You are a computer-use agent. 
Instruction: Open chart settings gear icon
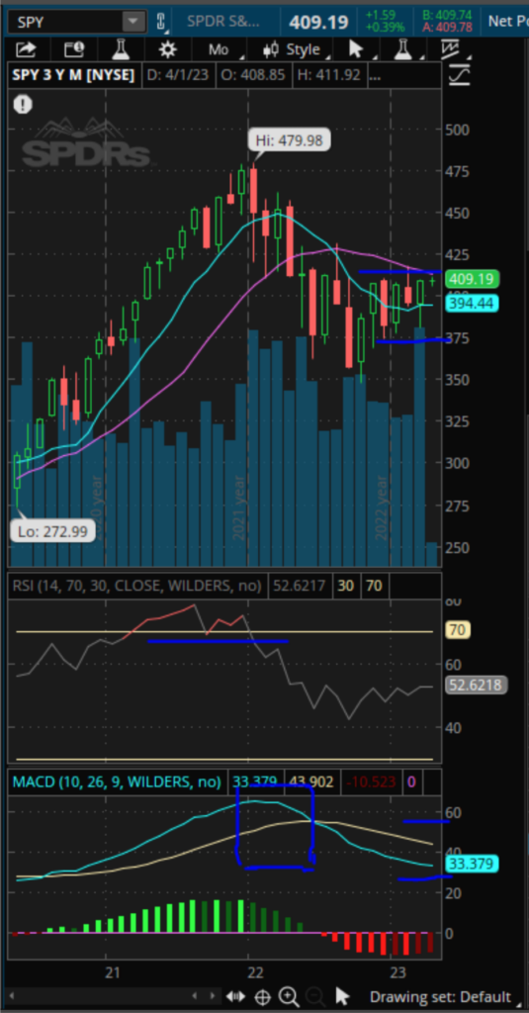click(x=168, y=49)
